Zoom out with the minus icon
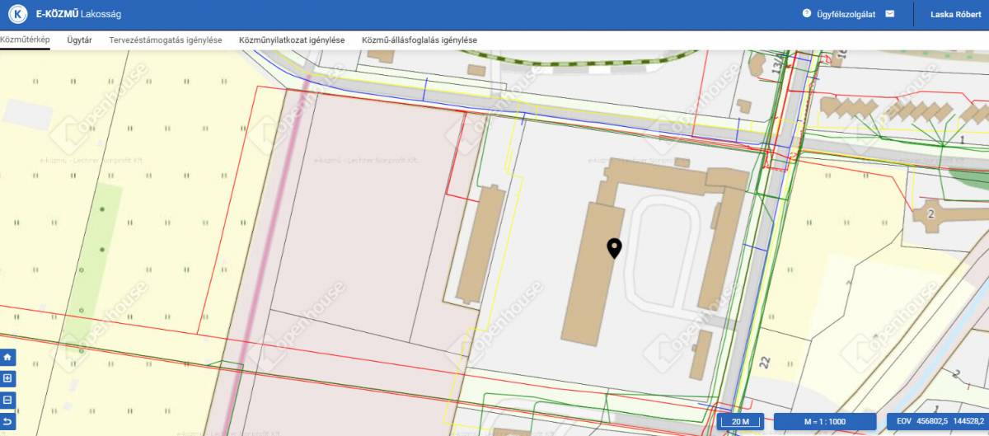The height and width of the screenshot is (436, 989). tap(8, 400)
